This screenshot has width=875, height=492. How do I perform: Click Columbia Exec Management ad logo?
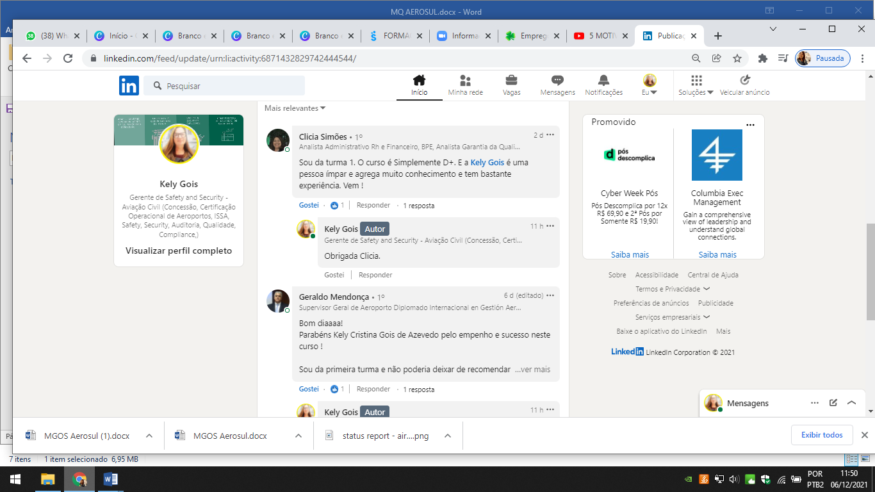(717, 155)
